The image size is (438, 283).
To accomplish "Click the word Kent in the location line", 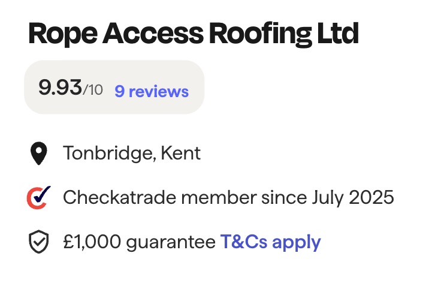I will tap(182, 153).
